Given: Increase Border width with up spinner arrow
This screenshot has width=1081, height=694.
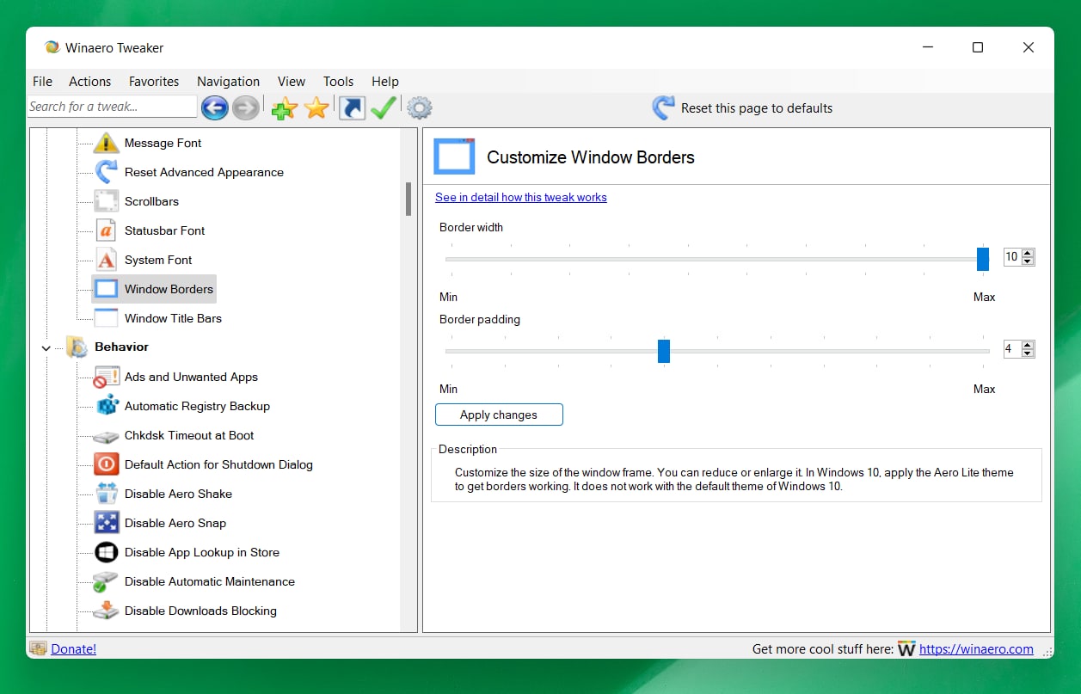Looking at the screenshot, I should coord(1028,253).
